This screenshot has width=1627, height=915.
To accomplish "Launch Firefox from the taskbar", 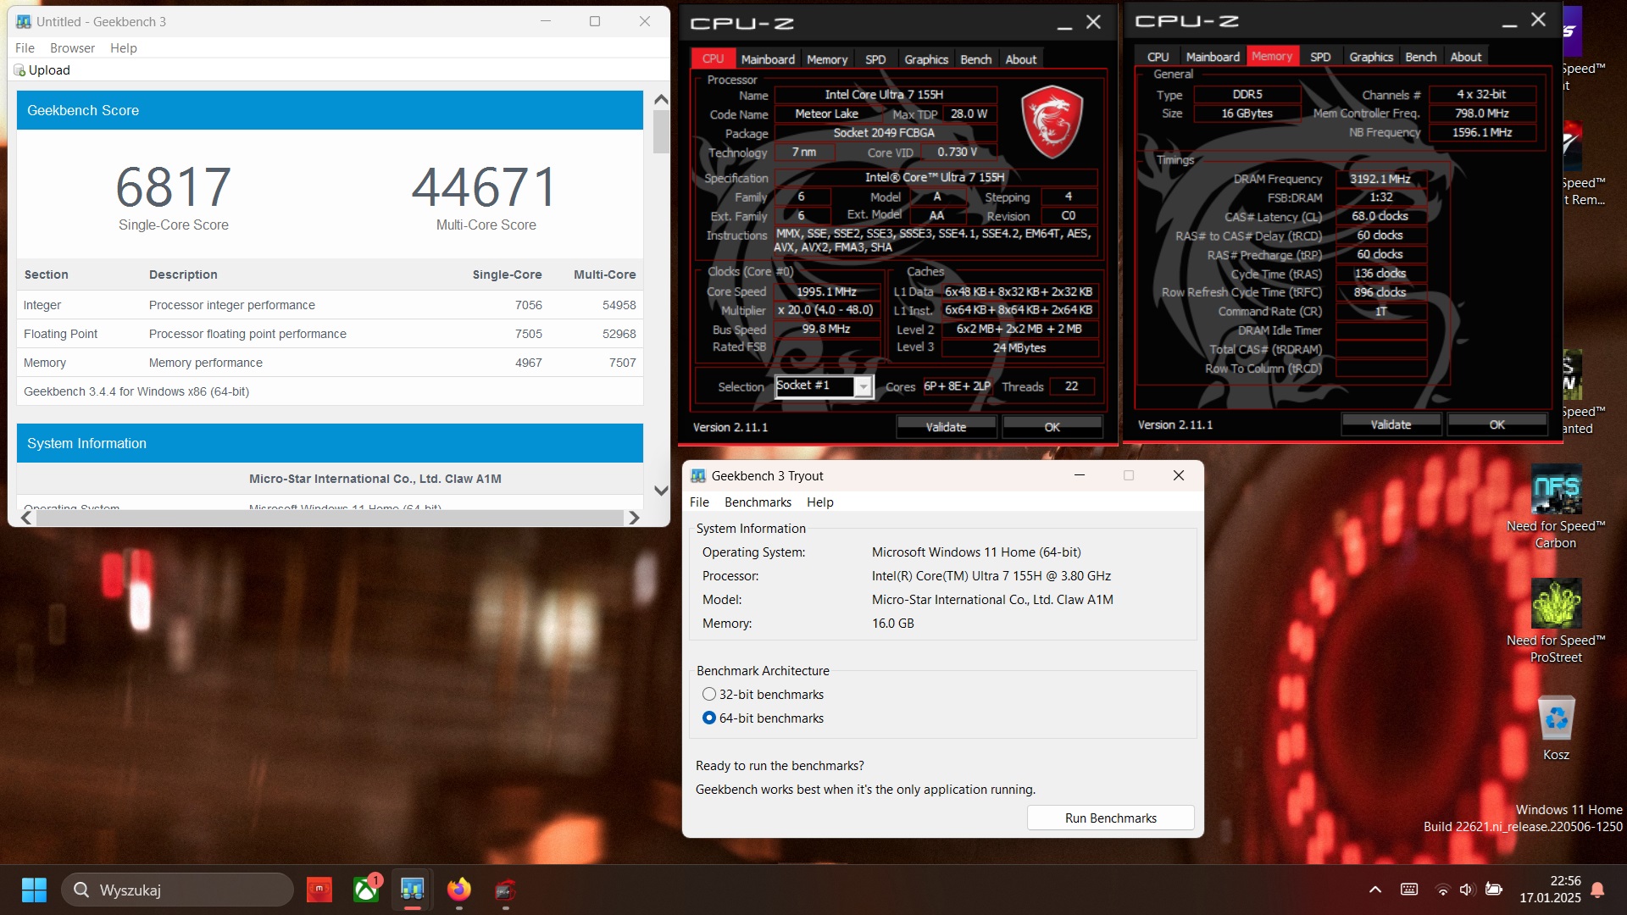I will pos(459,890).
